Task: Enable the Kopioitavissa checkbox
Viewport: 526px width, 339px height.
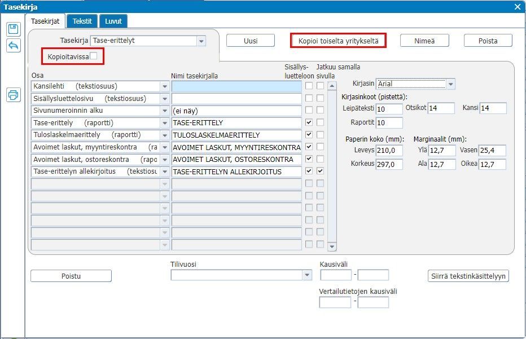Action: pos(94,56)
